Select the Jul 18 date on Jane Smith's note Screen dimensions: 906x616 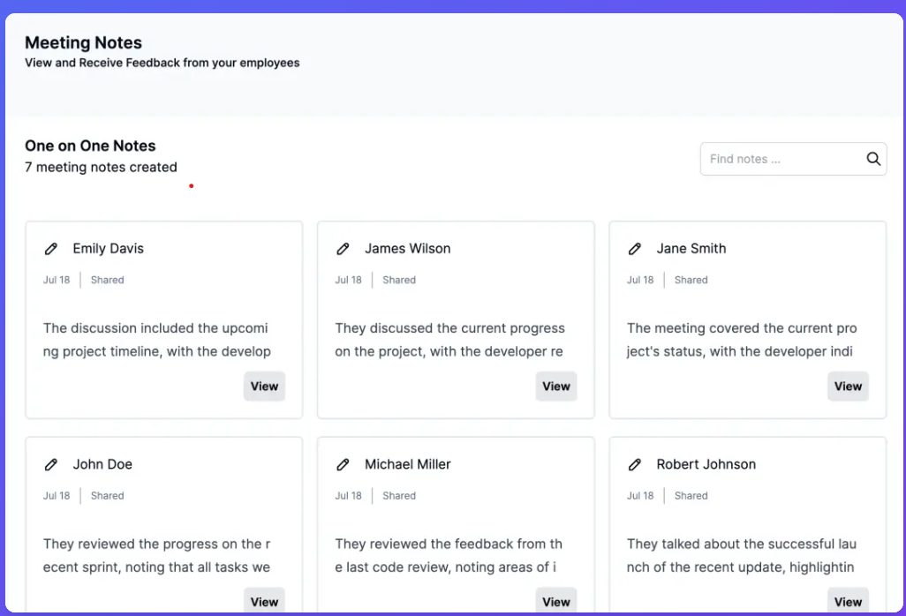639,280
